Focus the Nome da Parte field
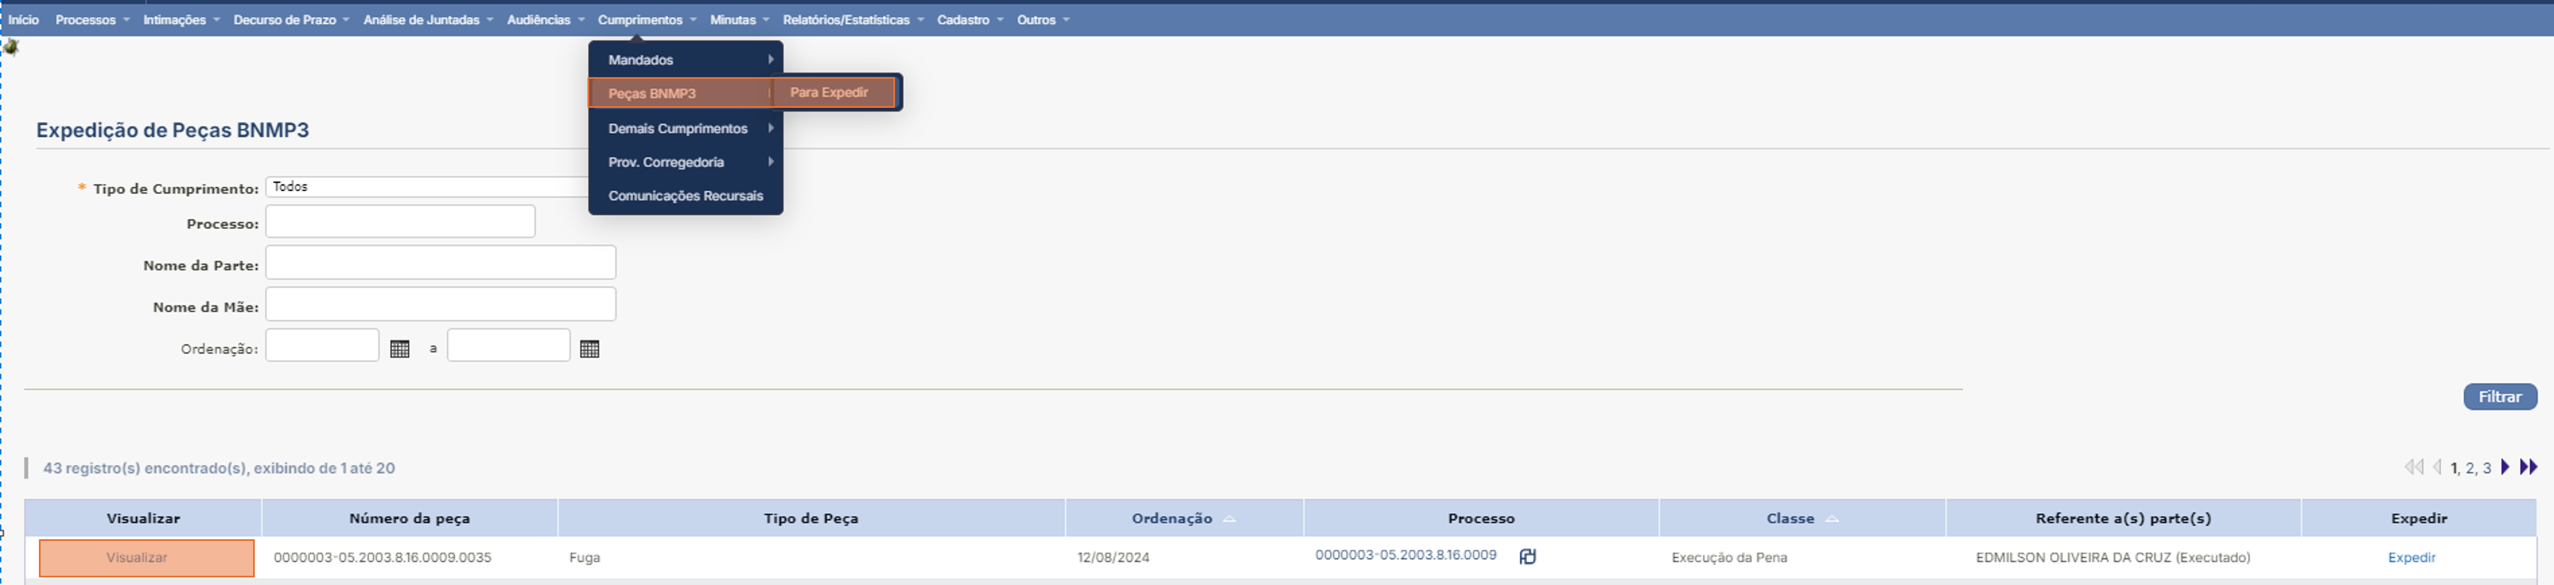2554x585 pixels. point(440,262)
